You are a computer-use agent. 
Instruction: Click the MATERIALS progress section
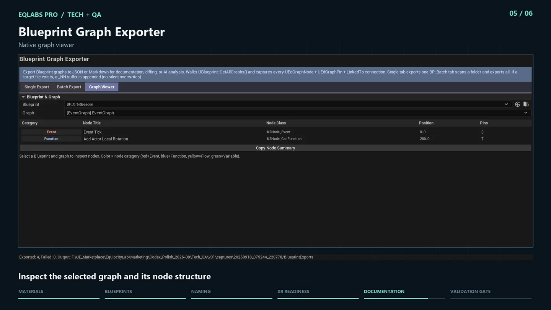pyautogui.click(x=59, y=294)
